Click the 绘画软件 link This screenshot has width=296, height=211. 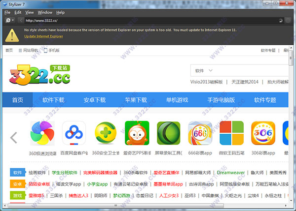click(x=37, y=173)
